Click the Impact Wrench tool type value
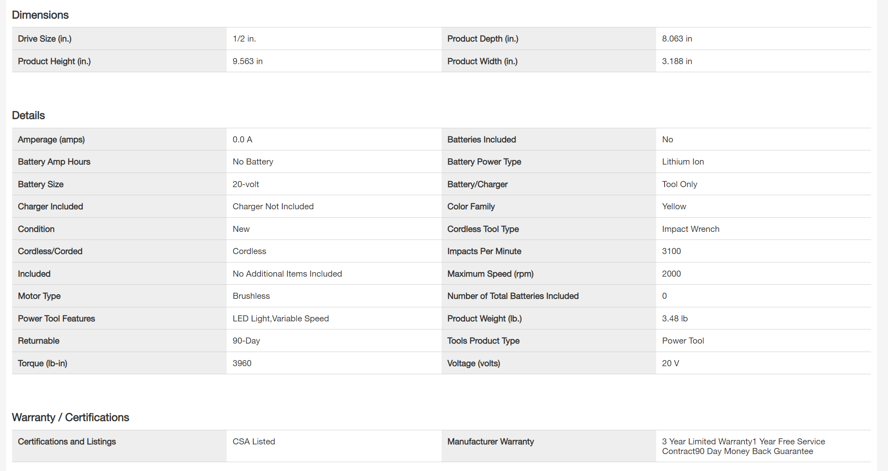 coord(690,229)
